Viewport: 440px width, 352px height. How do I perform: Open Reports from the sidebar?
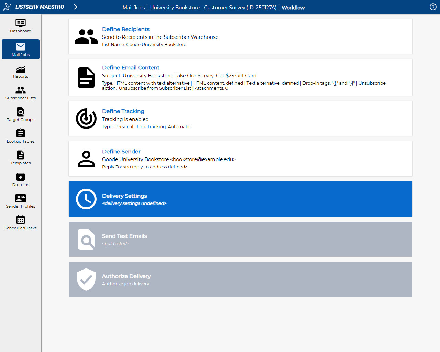tap(21, 72)
